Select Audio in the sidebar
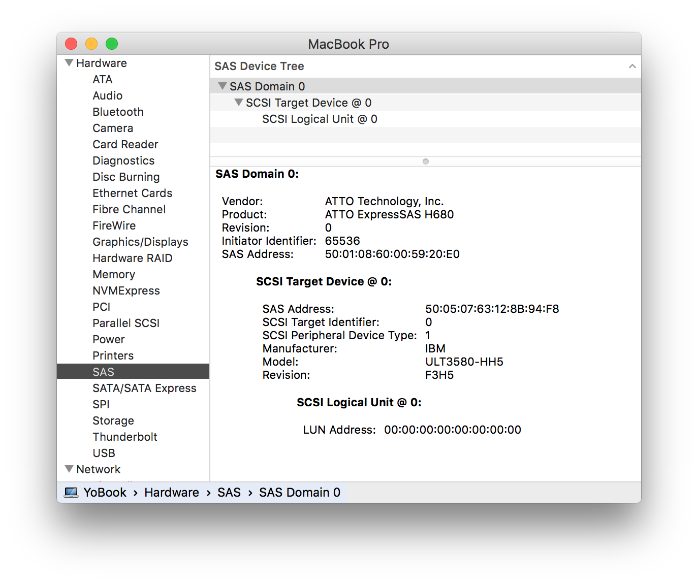The height and width of the screenshot is (584, 698). coord(108,95)
